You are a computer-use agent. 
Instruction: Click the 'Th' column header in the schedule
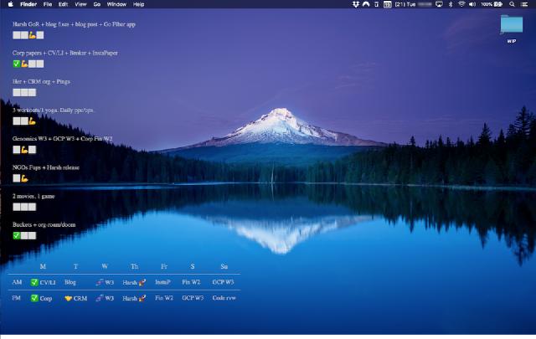[x=134, y=266]
